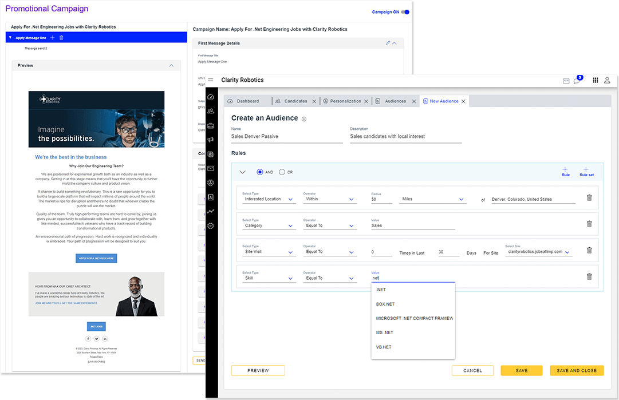This screenshot has height=400, width=619.
Task: Open the user profile icon in header
Action: (x=607, y=80)
